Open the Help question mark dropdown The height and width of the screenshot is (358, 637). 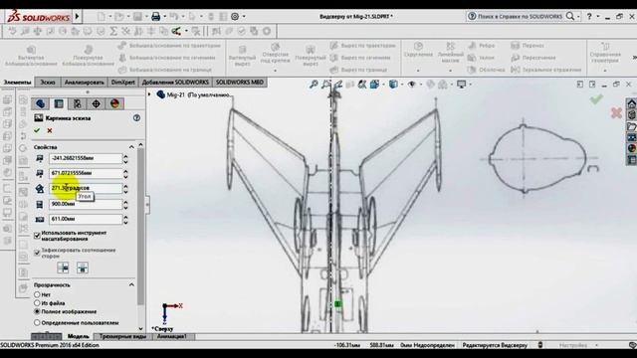coord(597,17)
